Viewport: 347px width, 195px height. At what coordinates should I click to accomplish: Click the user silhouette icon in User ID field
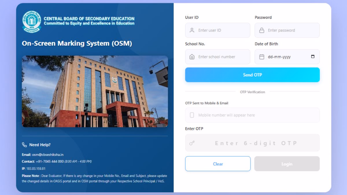(x=192, y=30)
